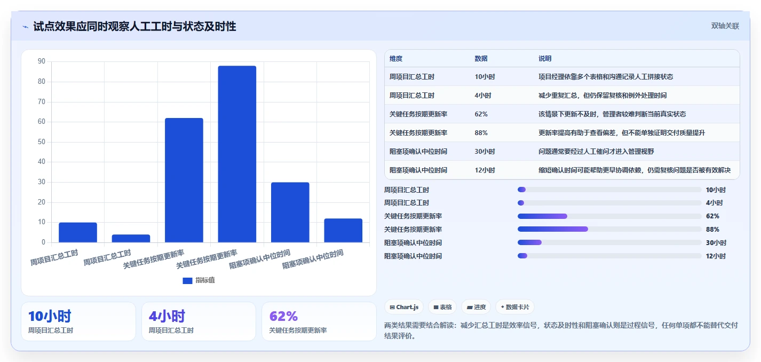Click the Chart.js chip

(x=404, y=307)
